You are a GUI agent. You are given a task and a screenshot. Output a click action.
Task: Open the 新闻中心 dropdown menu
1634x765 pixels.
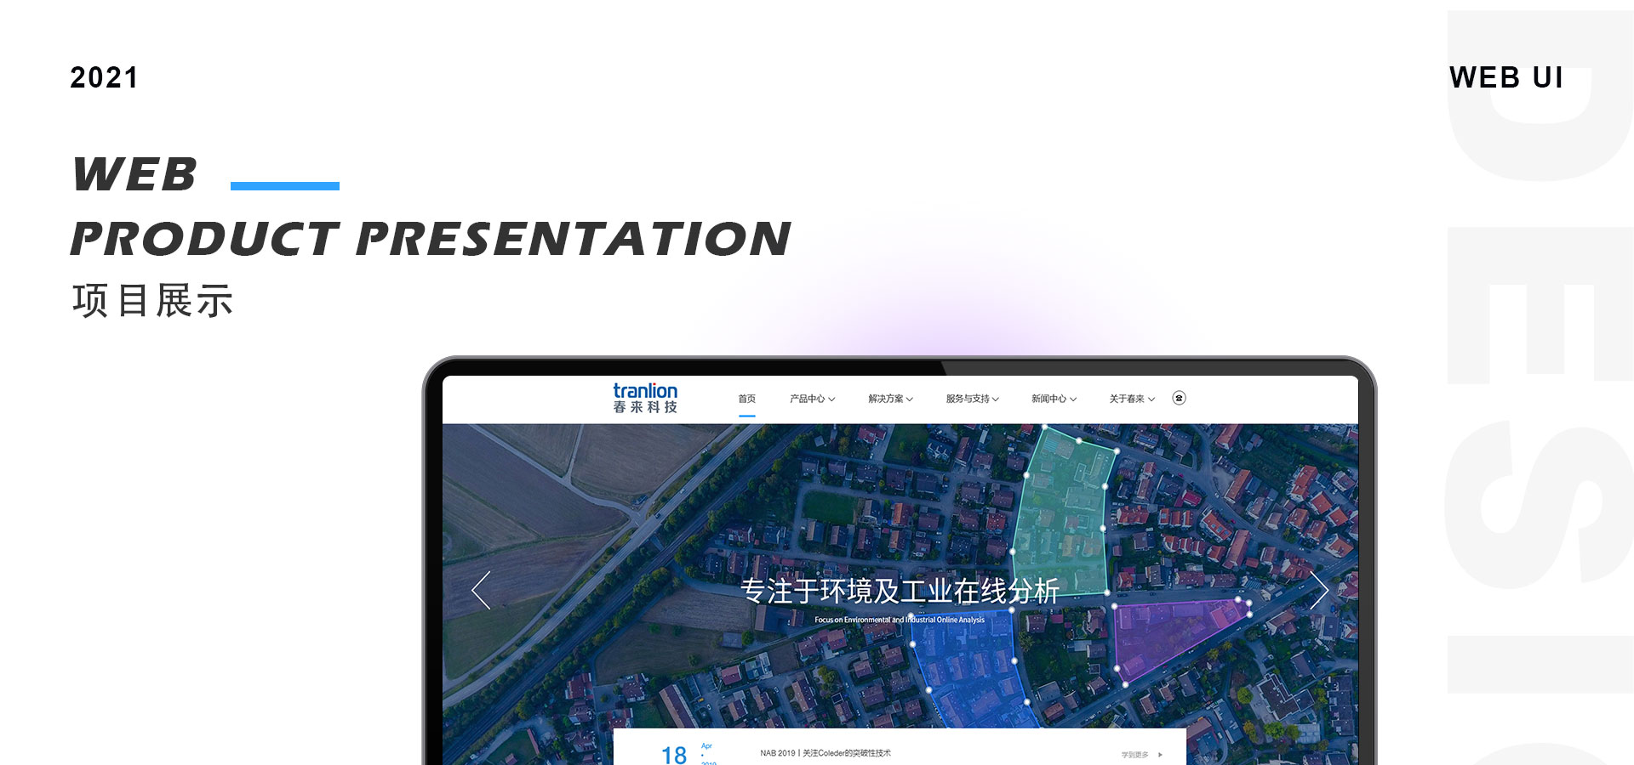pyautogui.click(x=1054, y=399)
